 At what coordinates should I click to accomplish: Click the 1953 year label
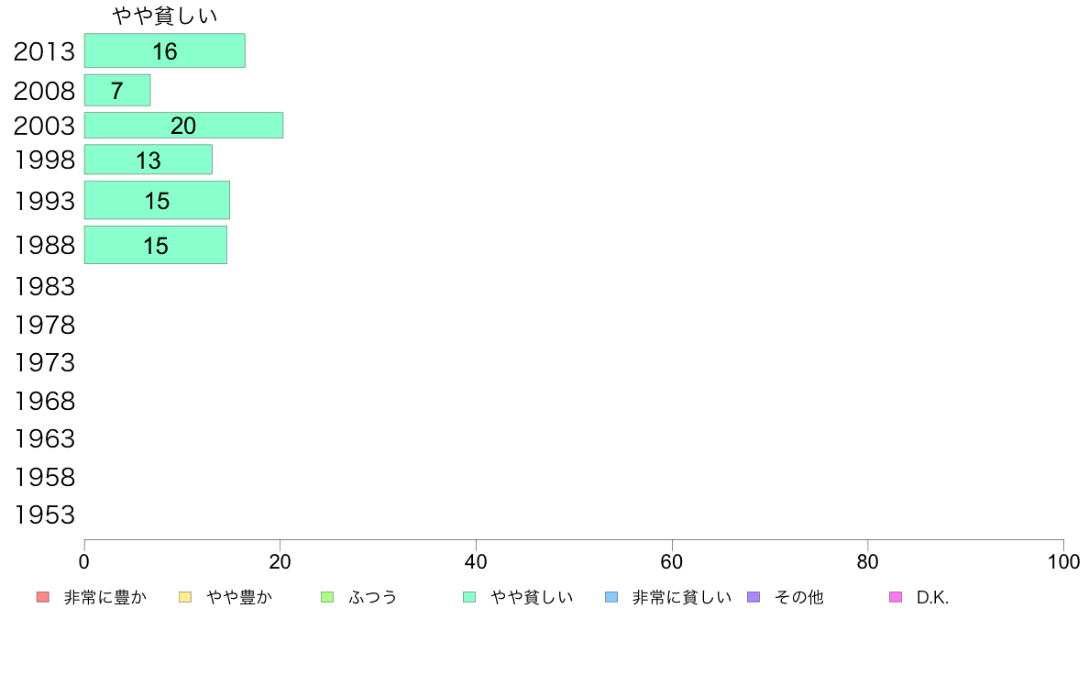[44, 515]
